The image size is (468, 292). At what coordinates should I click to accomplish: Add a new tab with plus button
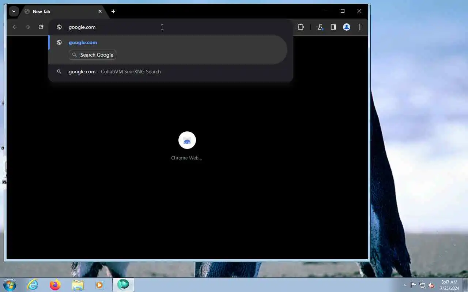point(113,12)
